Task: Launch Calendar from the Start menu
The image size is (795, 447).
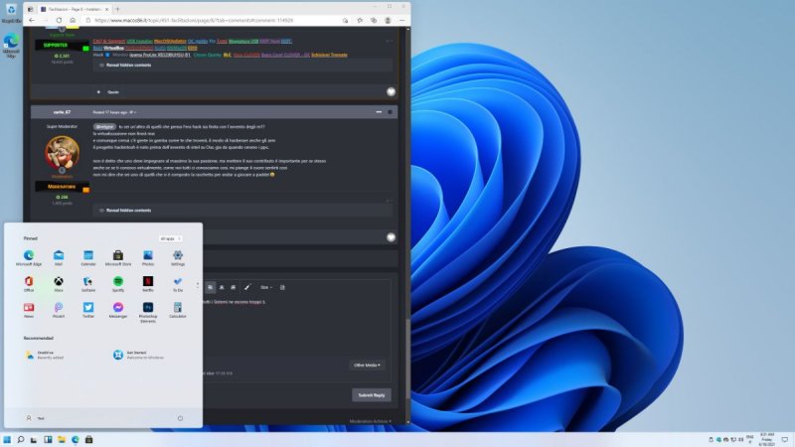Action: pyautogui.click(x=88, y=257)
